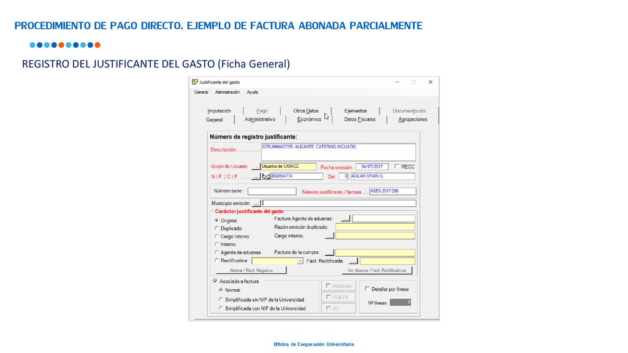
Task: Switch to the Datos Fiscales tab
Action: tap(359, 120)
